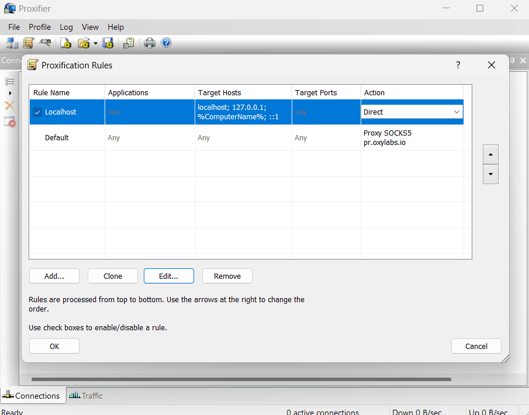
Task: Click the dialog resize grip at the corner
Action: point(506,359)
